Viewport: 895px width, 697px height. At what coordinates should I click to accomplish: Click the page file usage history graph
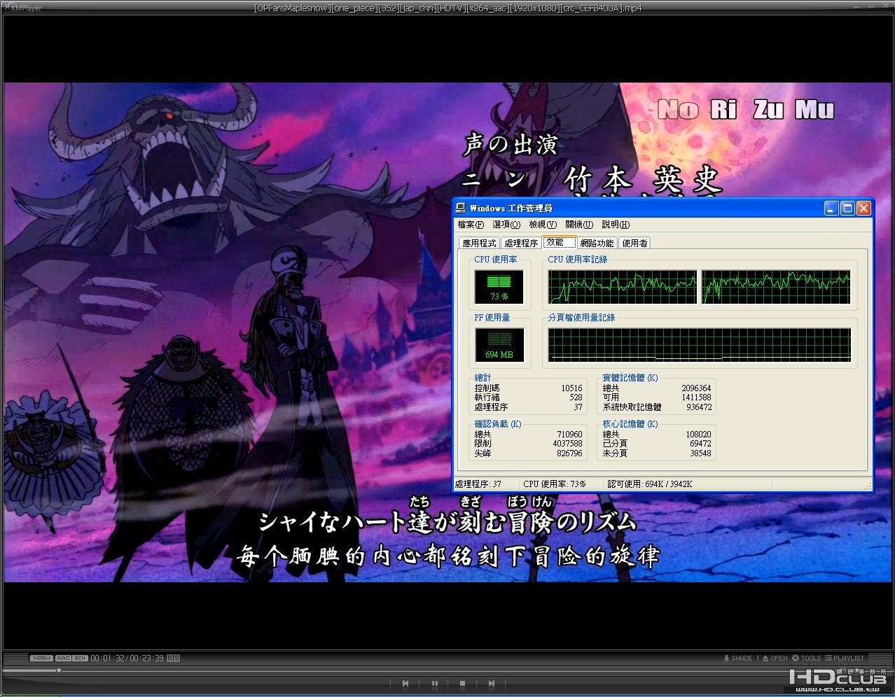coord(700,345)
